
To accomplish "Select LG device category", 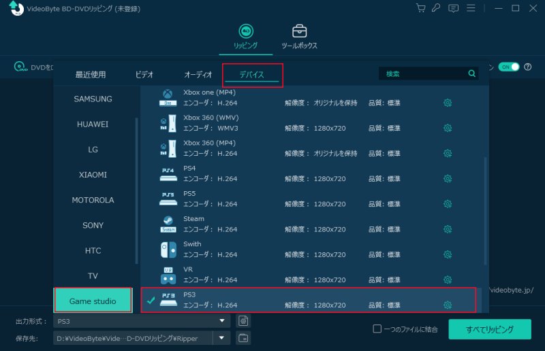I will click(93, 150).
